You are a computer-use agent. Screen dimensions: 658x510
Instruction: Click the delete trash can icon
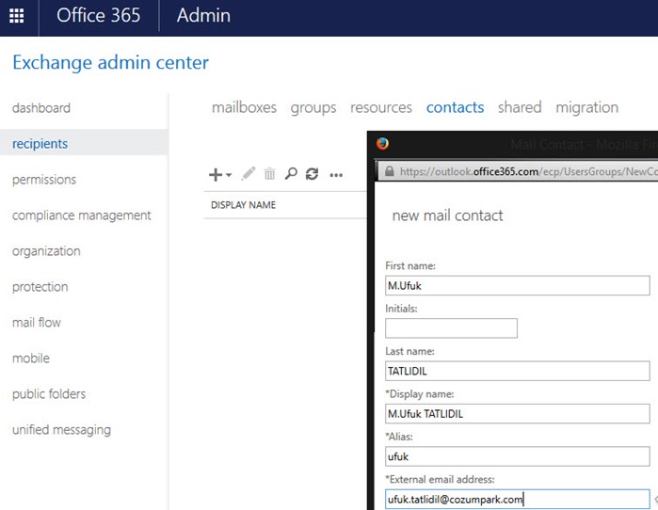point(269,174)
